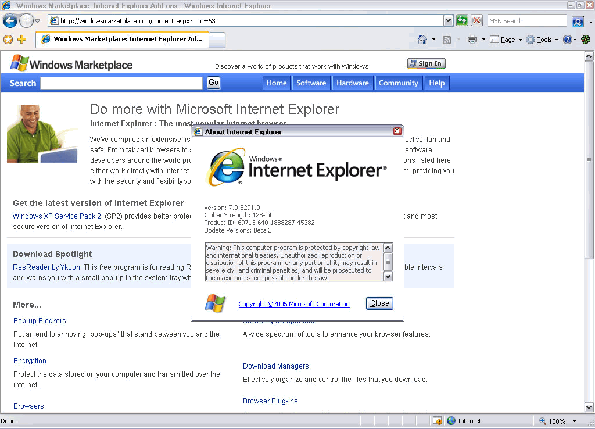Open a new blank tab

point(217,40)
